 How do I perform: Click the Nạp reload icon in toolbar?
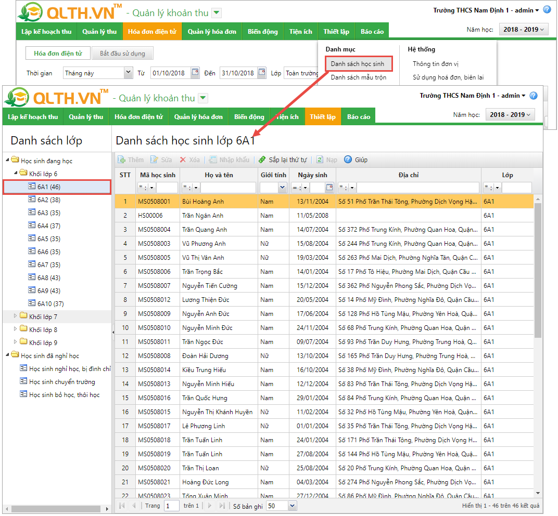[x=320, y=160]
